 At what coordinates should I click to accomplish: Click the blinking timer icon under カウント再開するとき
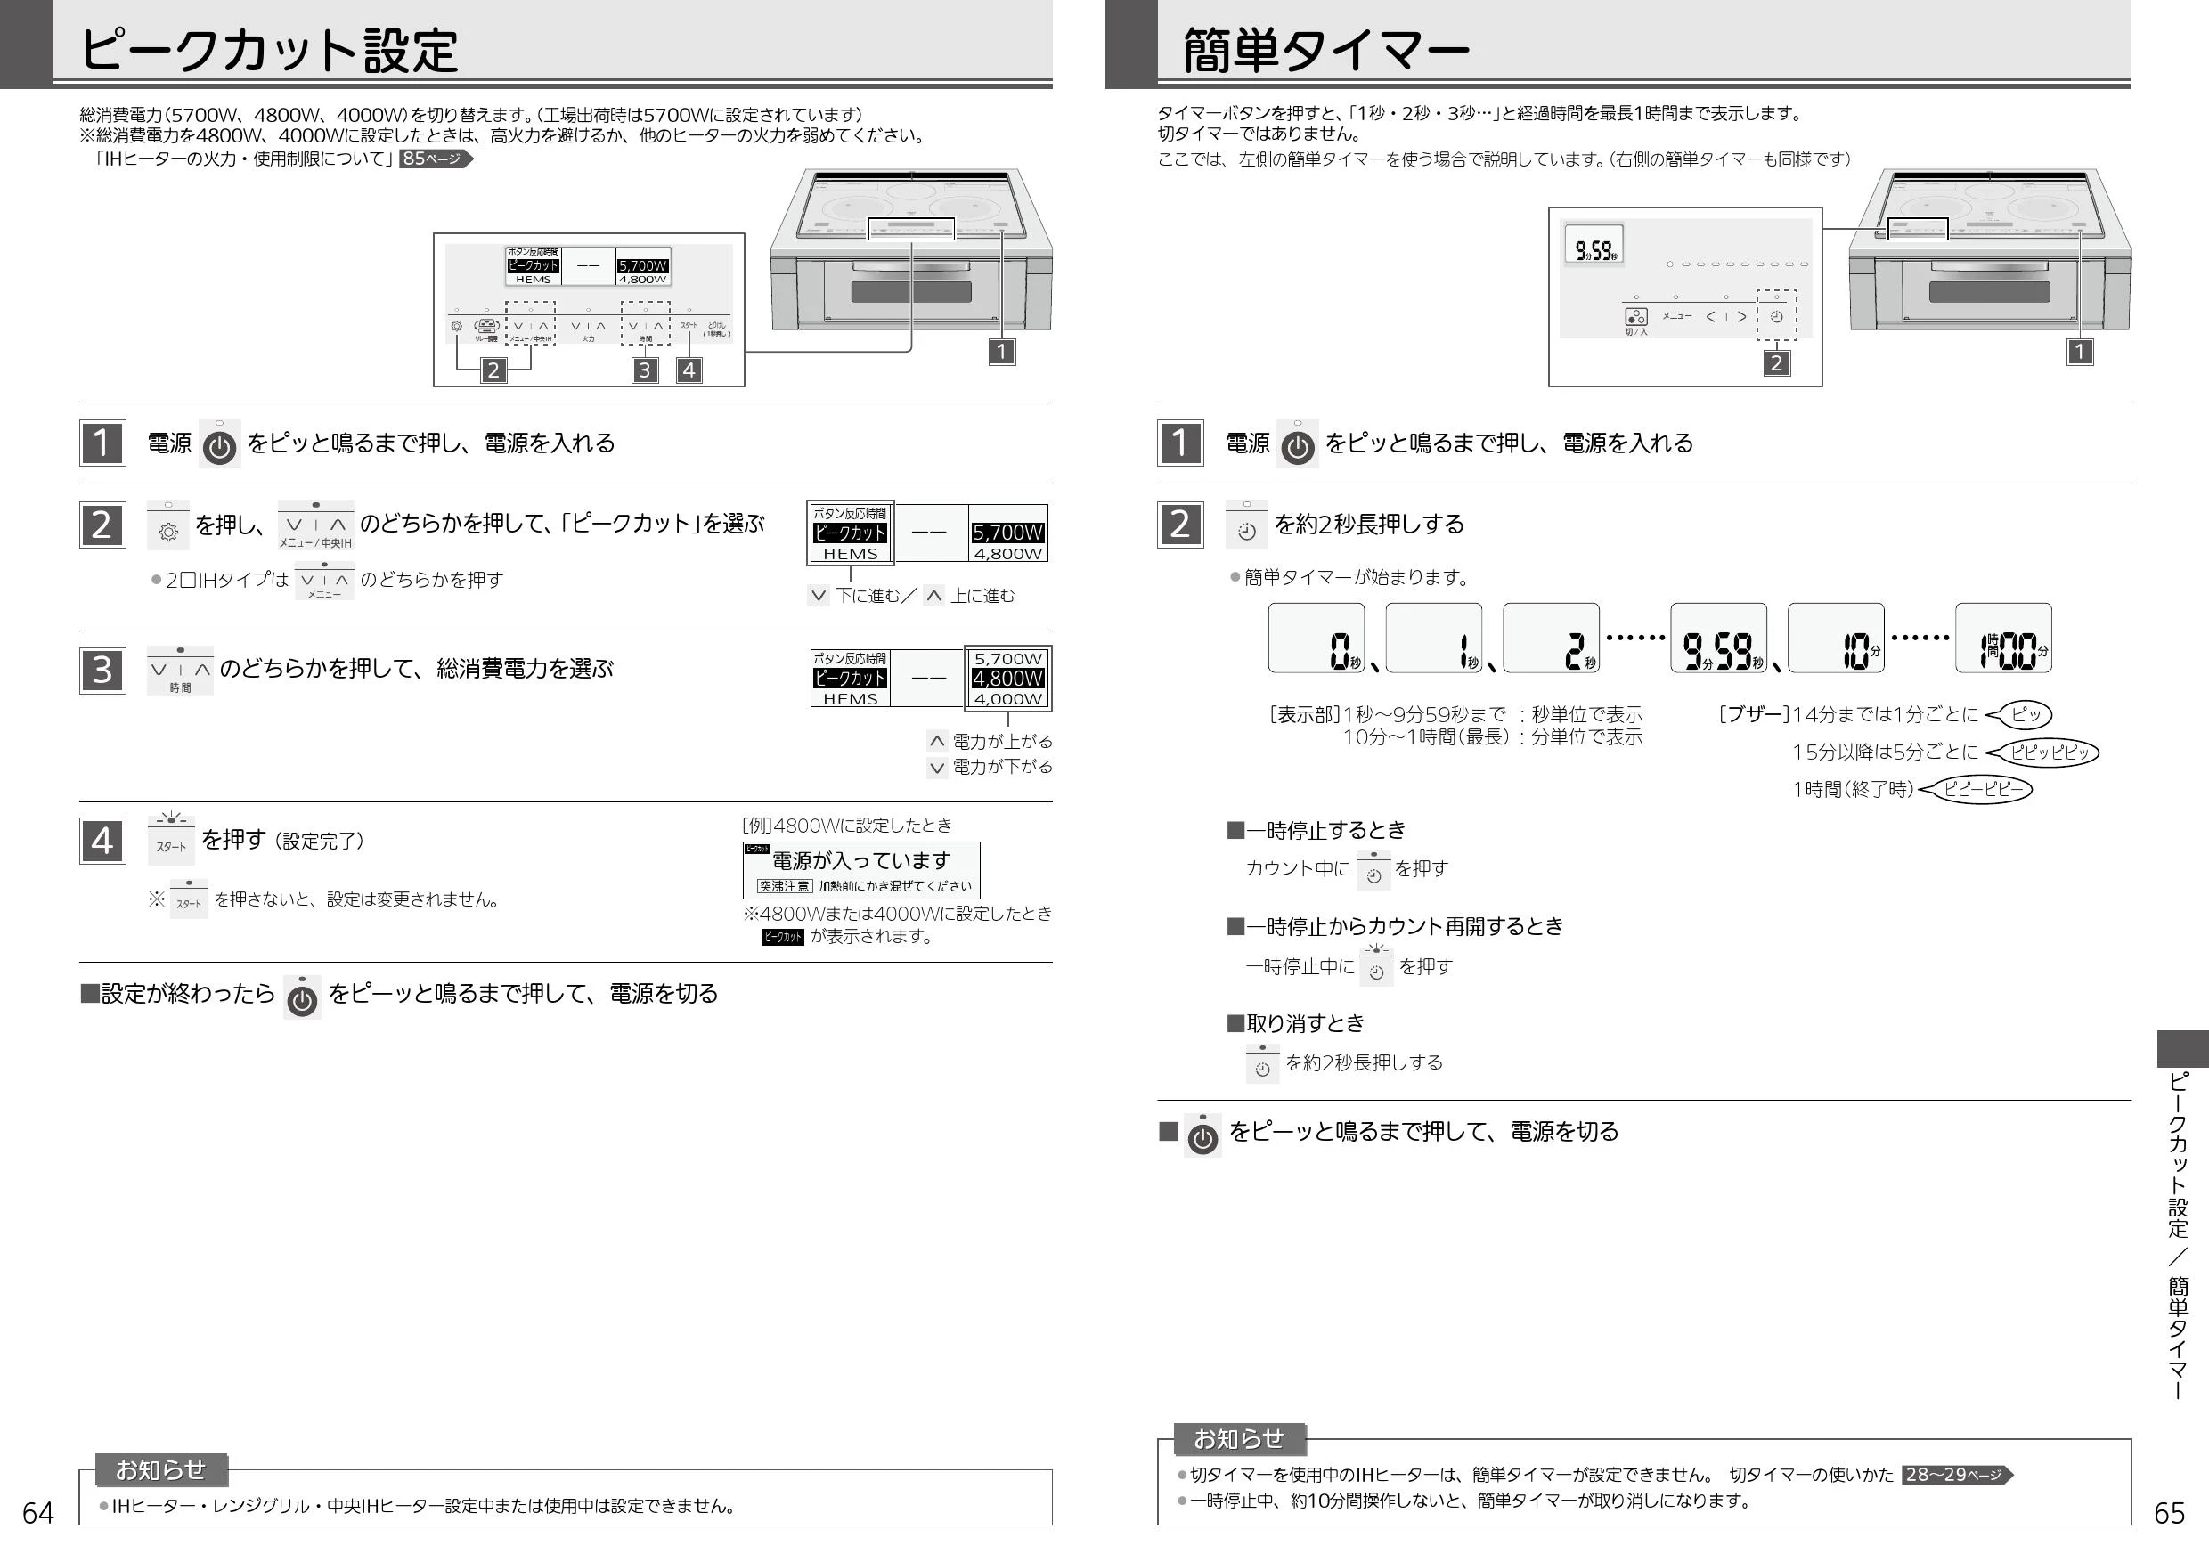[x=1376, y=965]
